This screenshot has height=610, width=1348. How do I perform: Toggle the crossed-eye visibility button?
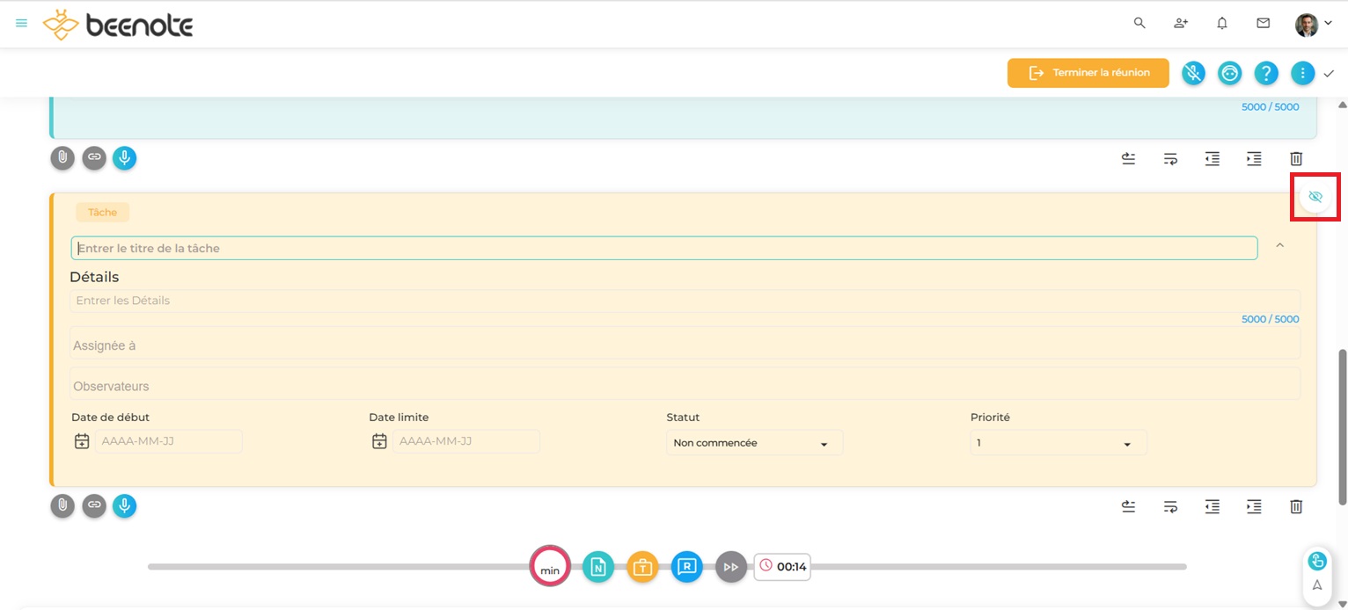click(x=1315, y=197)
